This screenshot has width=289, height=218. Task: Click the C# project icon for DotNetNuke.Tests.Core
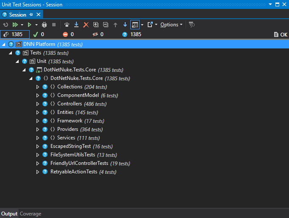pyautogui.click(x=39, y=70)
